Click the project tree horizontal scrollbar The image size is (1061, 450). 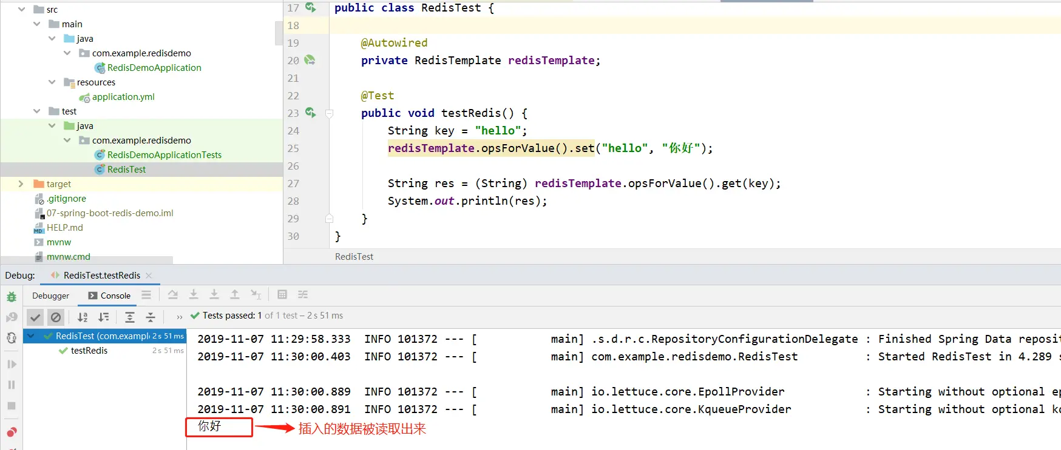[86, 260]
